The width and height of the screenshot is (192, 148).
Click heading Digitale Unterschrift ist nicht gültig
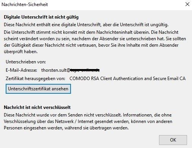click(x=41, y=17)
